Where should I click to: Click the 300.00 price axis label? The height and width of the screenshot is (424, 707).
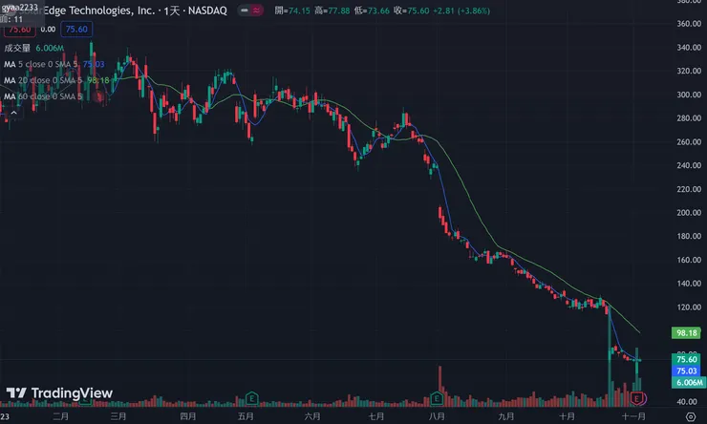pos(689,95)
